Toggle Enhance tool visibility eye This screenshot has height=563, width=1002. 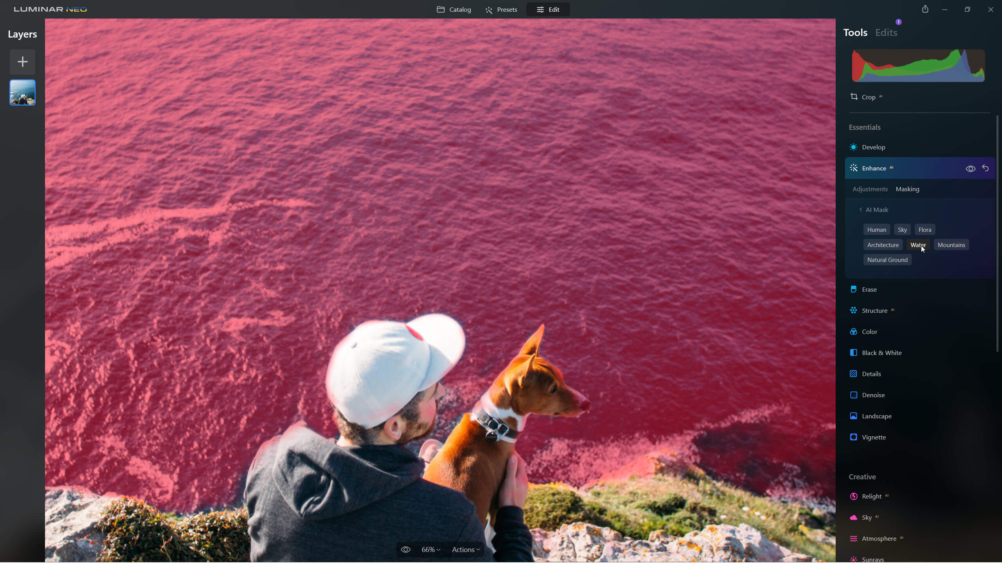[970, 169]
